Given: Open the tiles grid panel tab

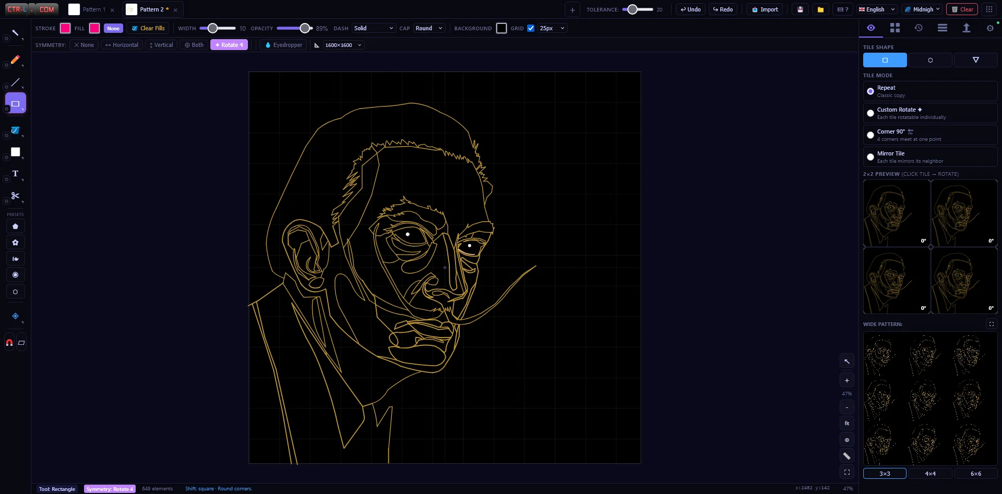Looking at the screenshot, I should point(894,28).
